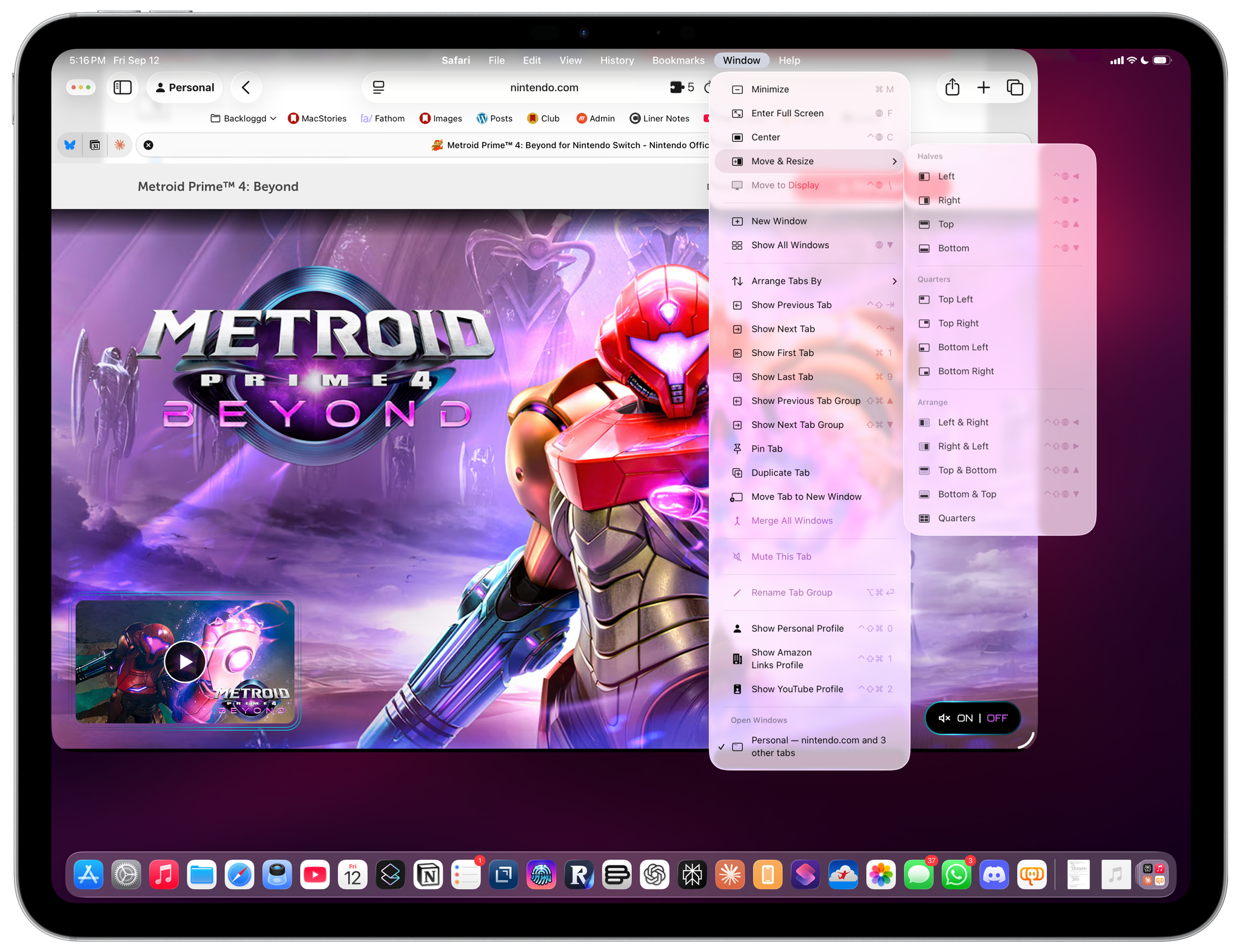Open the page settings icon in the address bar
The height and width of the screenshot is (952, 1242).
(x=378, y=87)
